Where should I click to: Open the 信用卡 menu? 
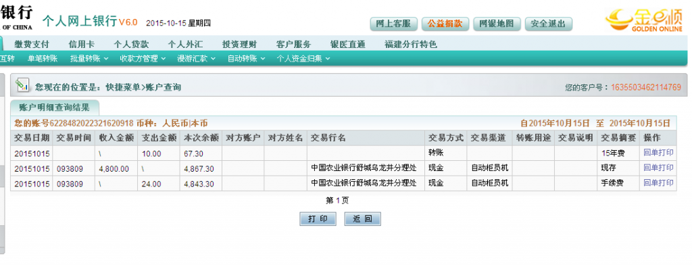[81, 45]
